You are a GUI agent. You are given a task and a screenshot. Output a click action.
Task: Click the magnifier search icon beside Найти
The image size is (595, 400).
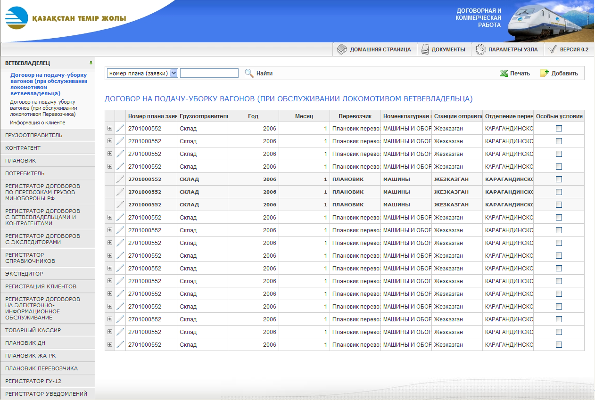249,73
